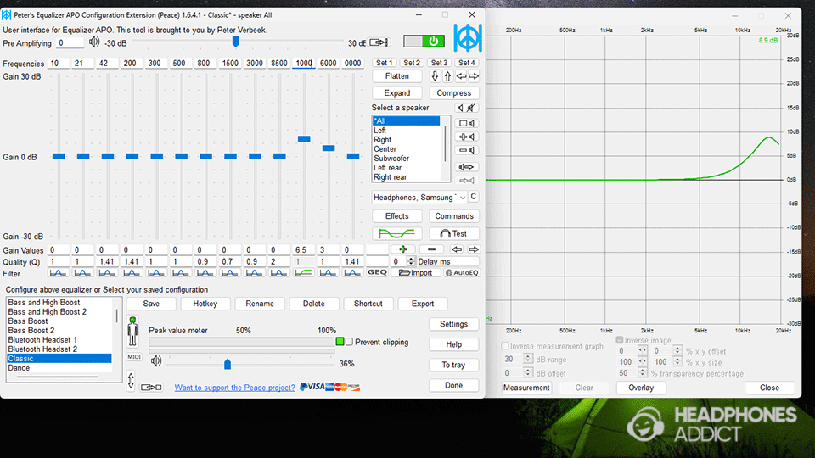Screen dimensions: 815x458
Task: Expand the window using the vertical double-arrow icon
Action: [131, 380]
